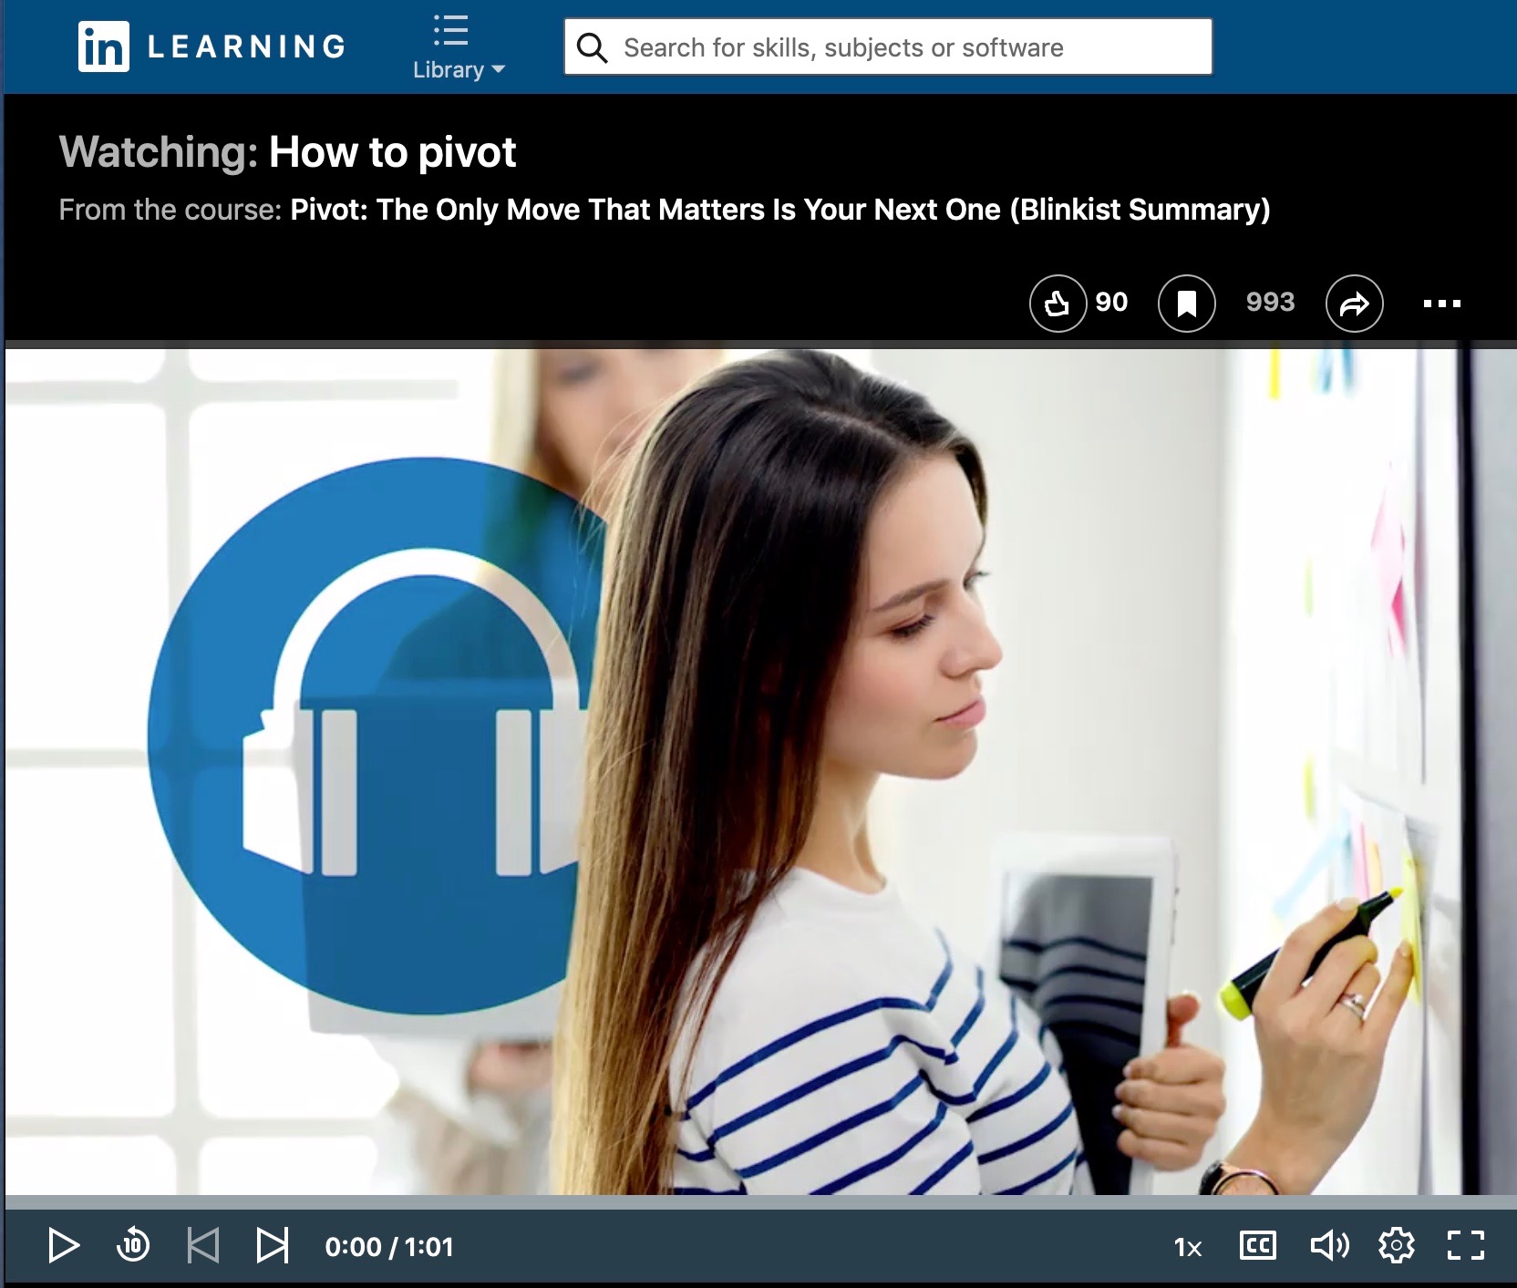The width and height of the screenshot is (1517, 1288).
Task: Mute the video volume
Action: (1328, 1245)
